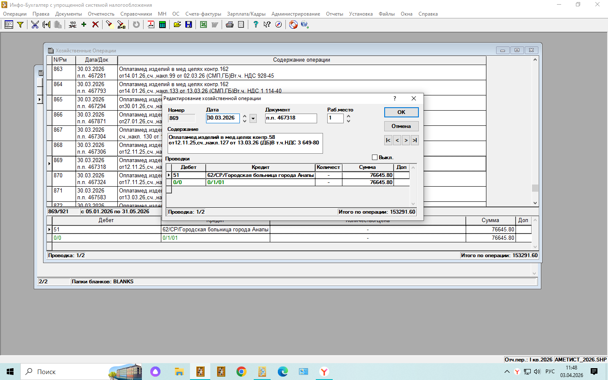Screen dimensions: 608x380
Task: Click the blue floppy disk save icon
Action: click(x=189, y=24)
